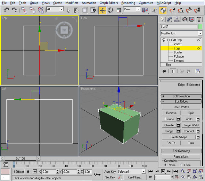The width and height of the screenshot is (205, 181).
Task: Toggle Auto Key mode
Action: pos(110,172)
